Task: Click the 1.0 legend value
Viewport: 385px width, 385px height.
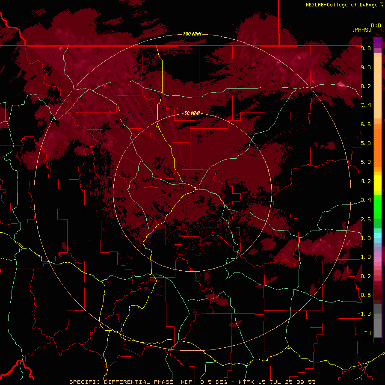Action: pyautogui.click(x=366, y=257)
